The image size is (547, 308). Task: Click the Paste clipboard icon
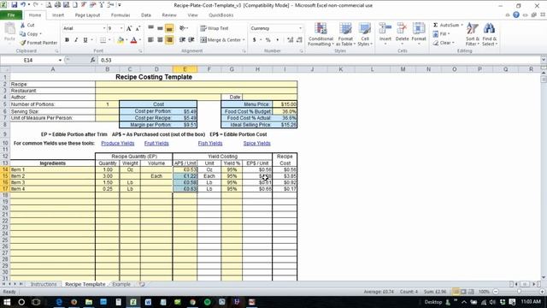9,29
